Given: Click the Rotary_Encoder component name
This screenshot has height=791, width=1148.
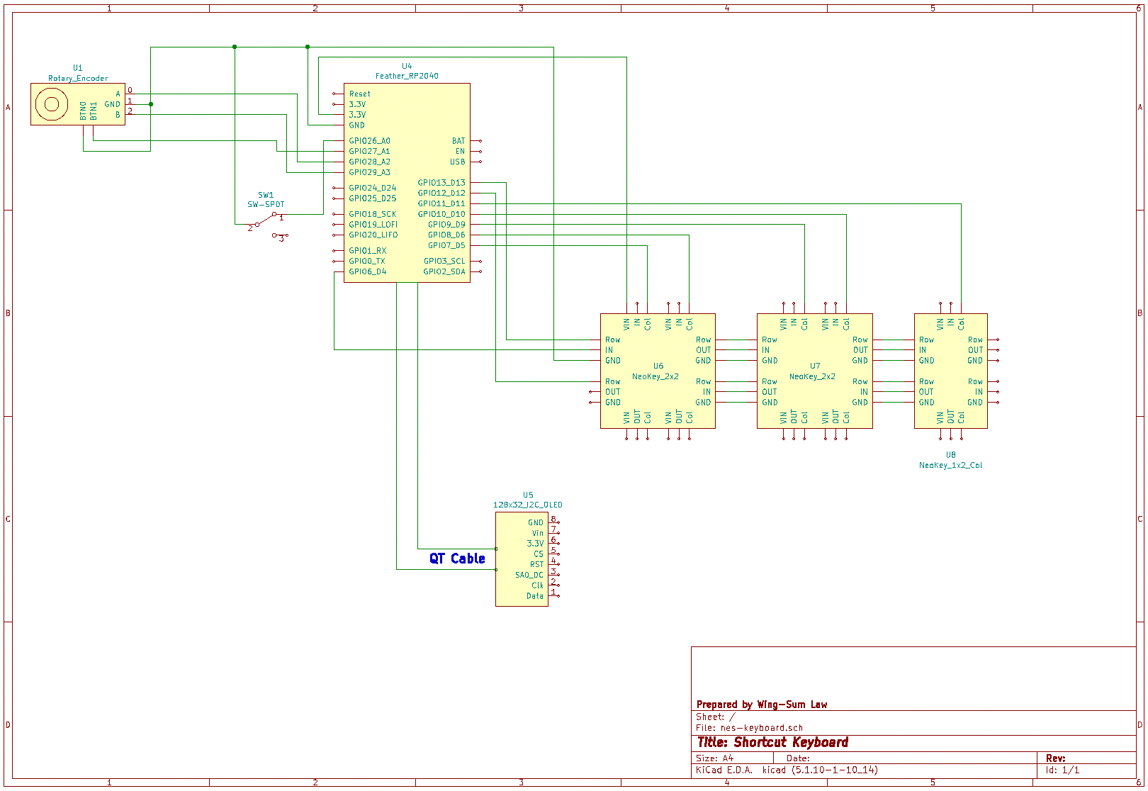Looking at the screenshot, I should tap(78, 79).
